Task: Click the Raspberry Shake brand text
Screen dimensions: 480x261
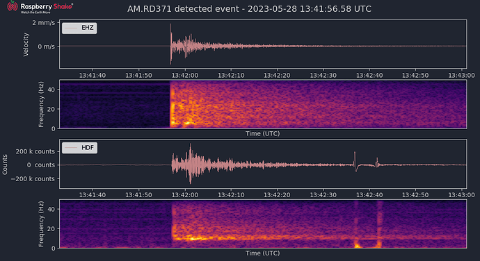Action: pyautogui.click(x=47, y=6)
